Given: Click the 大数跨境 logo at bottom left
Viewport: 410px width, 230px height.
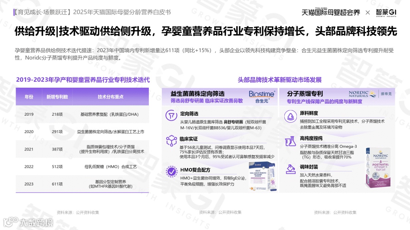Looking at the screenshot, I should click(28, 222).
